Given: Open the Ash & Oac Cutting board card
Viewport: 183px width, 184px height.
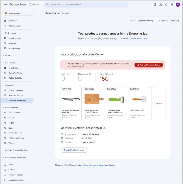Looking at the screenshot, I should click(x=94, y=104).
